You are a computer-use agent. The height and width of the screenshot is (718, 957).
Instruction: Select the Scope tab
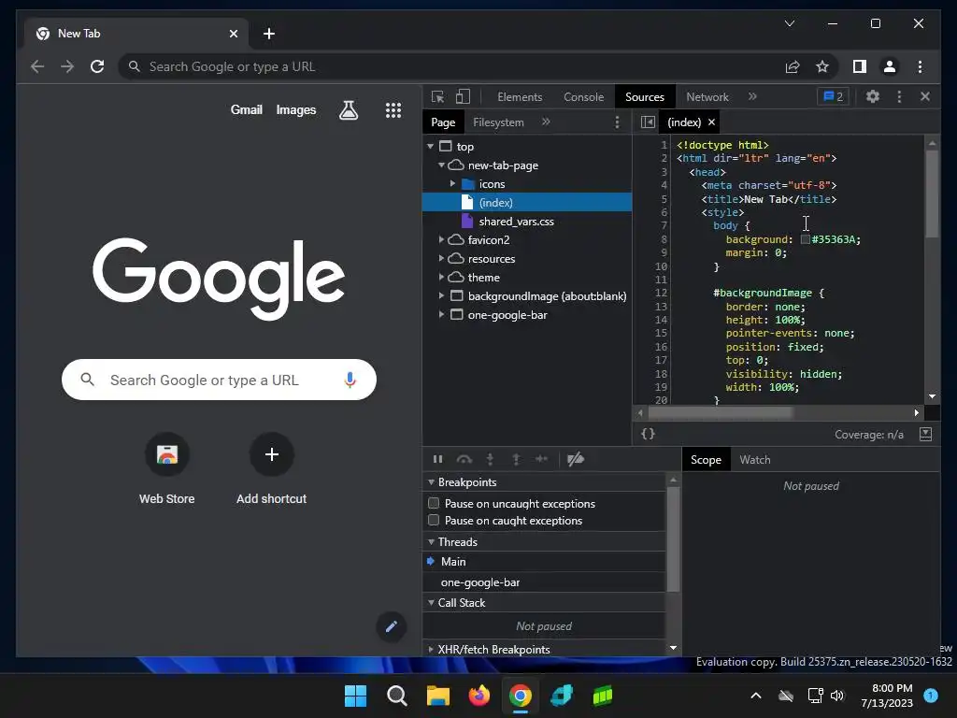706,460
